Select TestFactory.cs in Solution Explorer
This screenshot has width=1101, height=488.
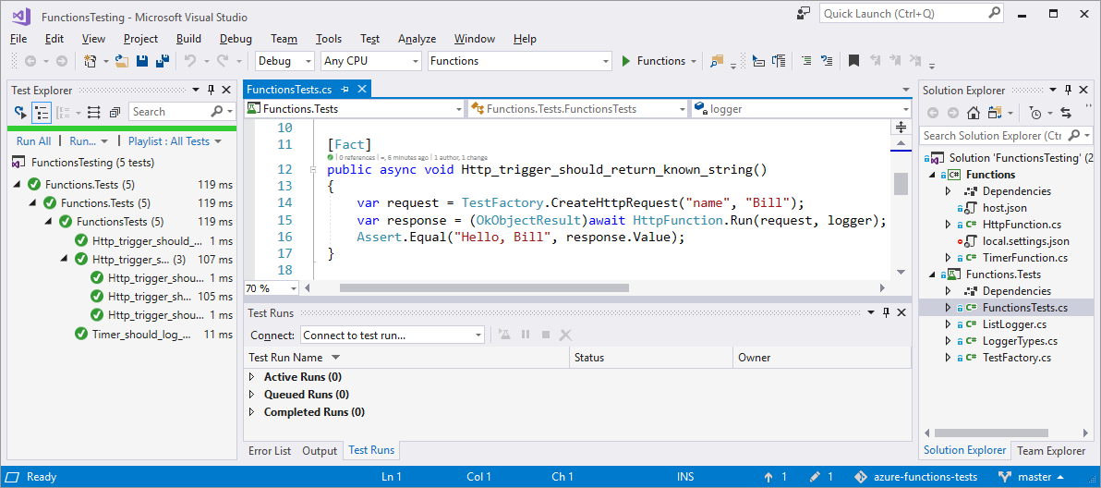coord(1016,358)
